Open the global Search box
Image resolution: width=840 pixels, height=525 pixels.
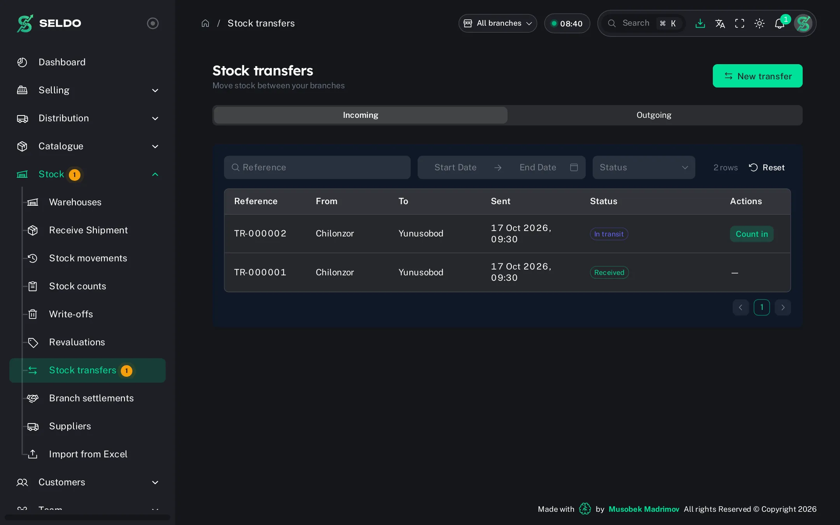pyautogui.click(x=644, y=23)
